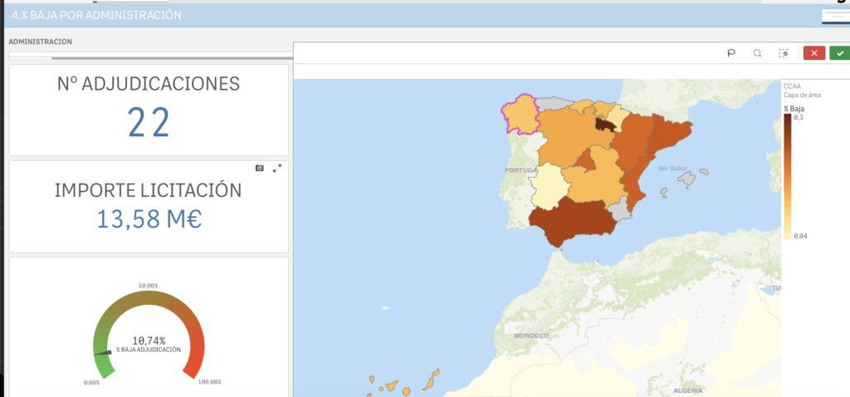Viewport: 850px width, 397px height.
Task: Click the ADMINISTRACION filter label
Action: pyautogui.click(x=41, y=42)
